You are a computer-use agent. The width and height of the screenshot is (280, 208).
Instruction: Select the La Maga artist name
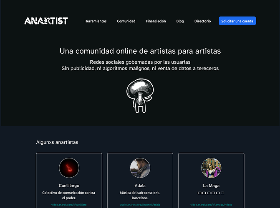point(211,186)
